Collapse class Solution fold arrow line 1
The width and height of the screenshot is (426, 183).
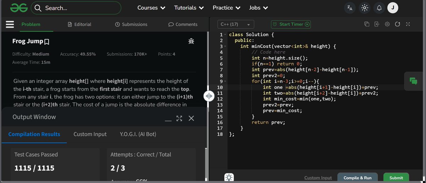[225, 35]
